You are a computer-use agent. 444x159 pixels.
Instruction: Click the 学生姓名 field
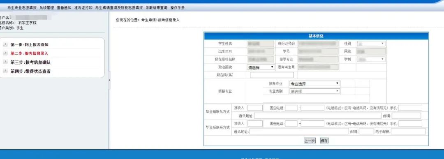(261, 44)
